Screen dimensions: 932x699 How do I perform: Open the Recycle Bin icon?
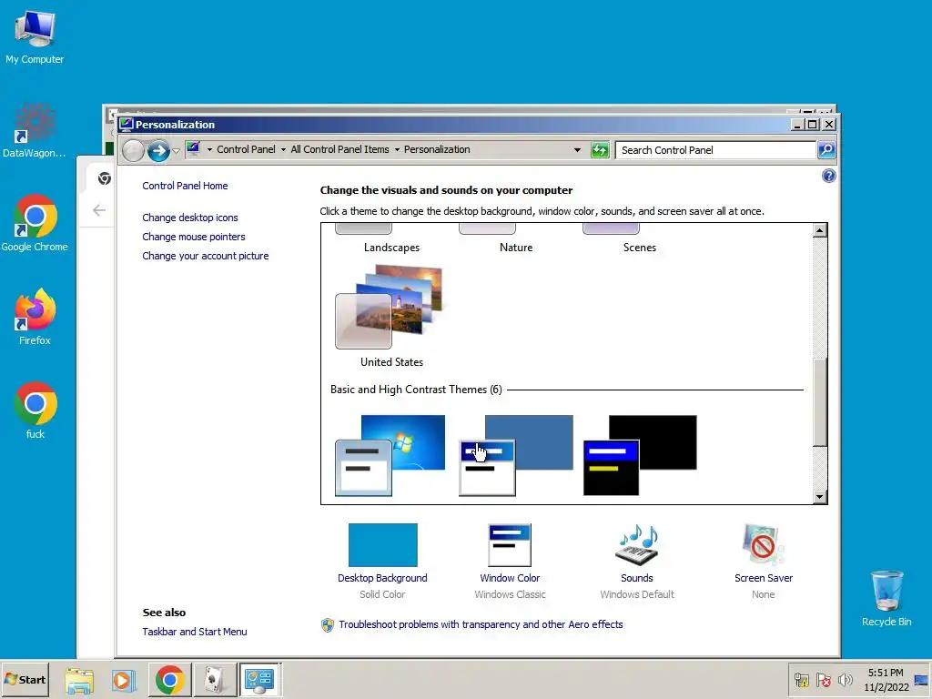pyautogui.click(x=886, y=599)
